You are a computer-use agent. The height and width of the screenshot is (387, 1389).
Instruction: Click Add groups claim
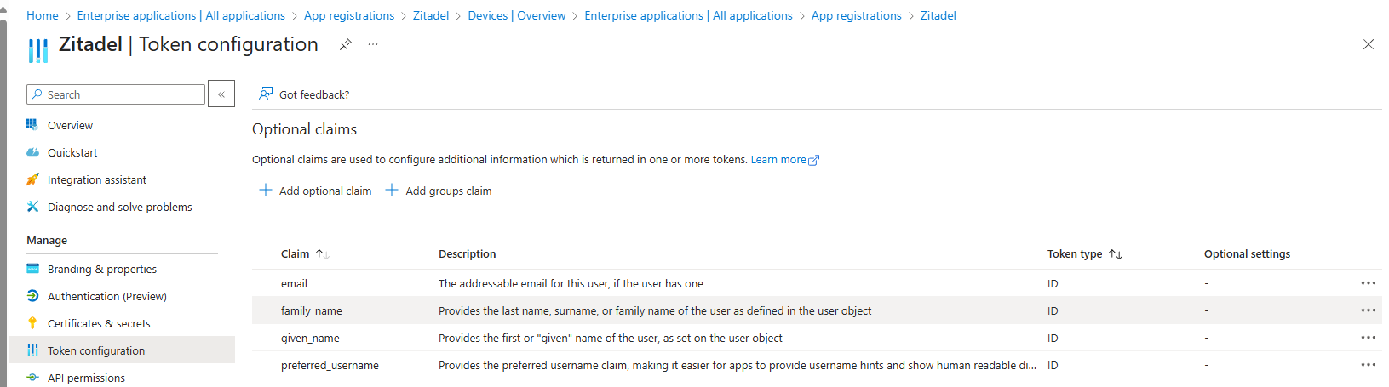pyautogui.click(x=439, y=191)
